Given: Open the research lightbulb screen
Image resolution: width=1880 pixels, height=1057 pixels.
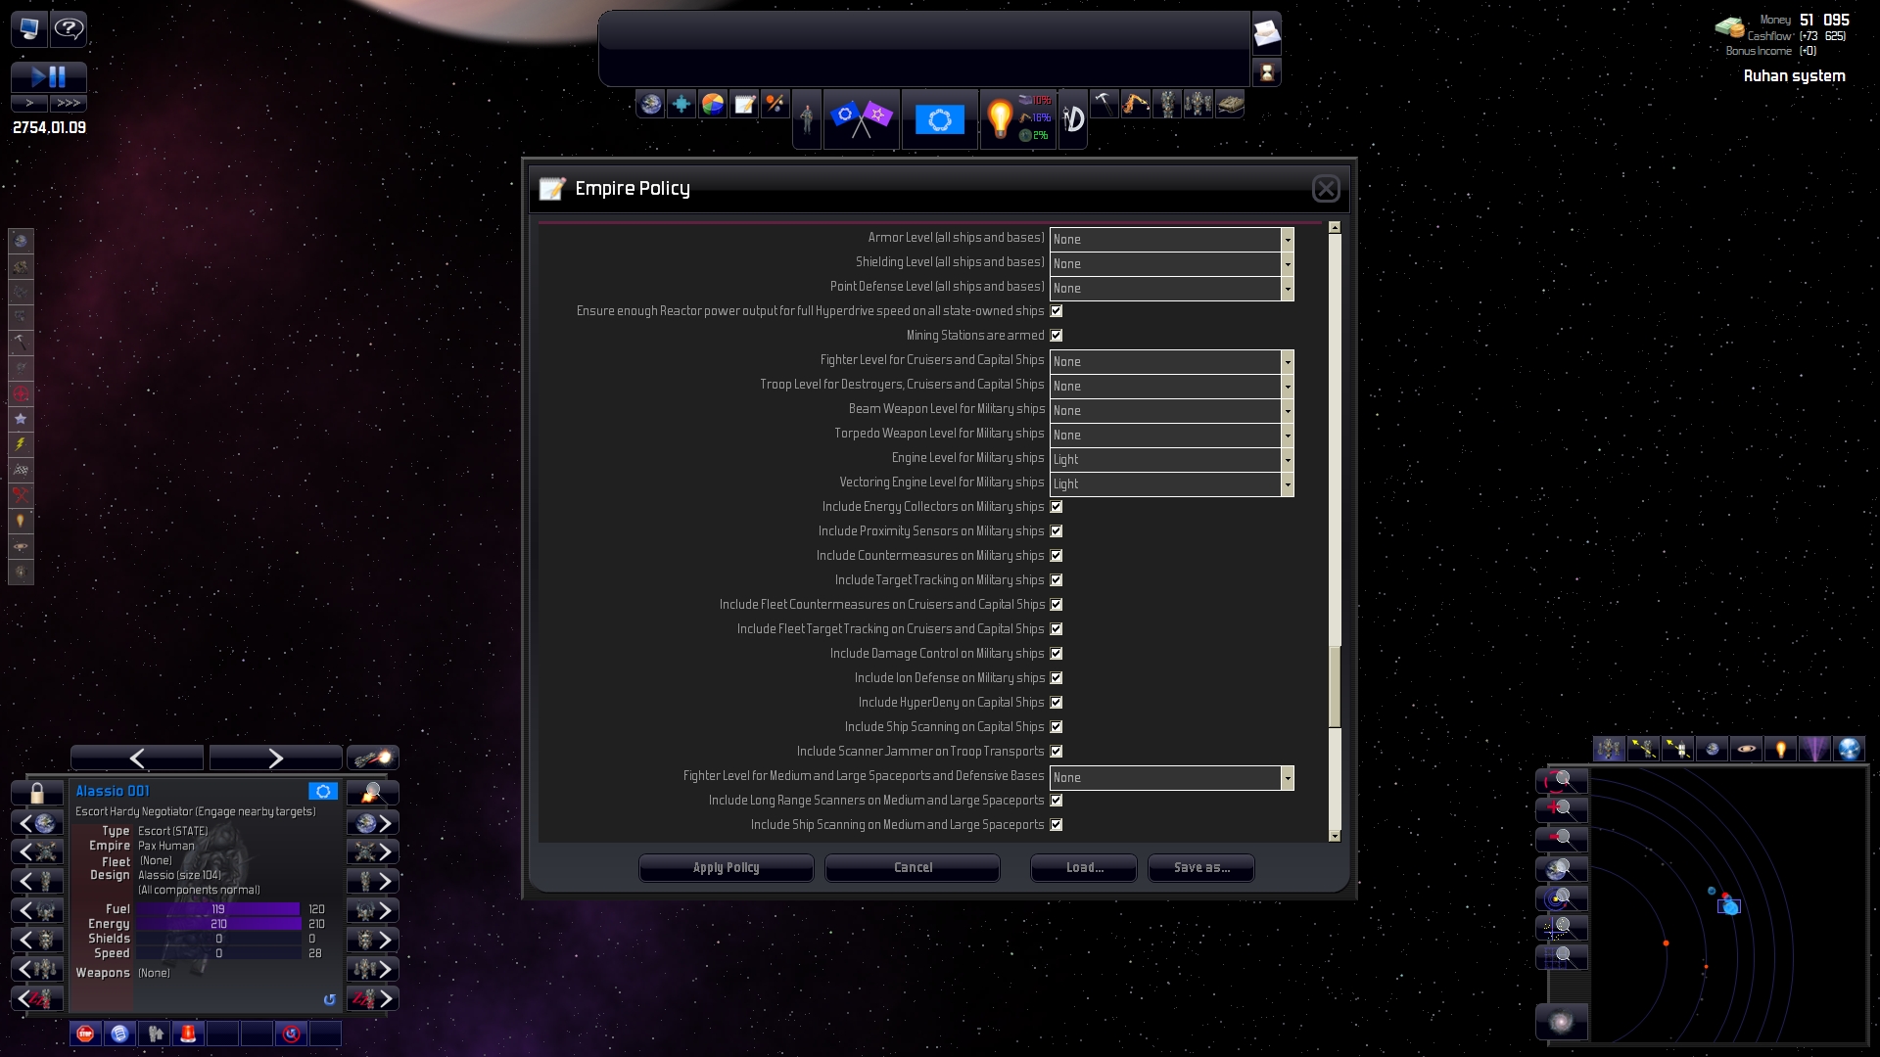Looking at the screenshot, I should click(1000, 119).
